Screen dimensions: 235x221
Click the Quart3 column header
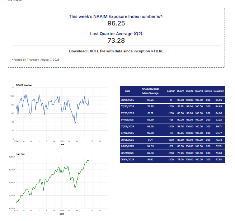(199, 91)
